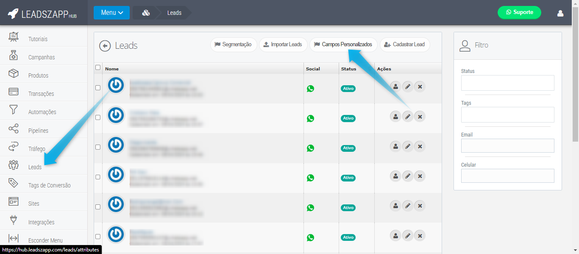Viewport: 579px width, 254px height.
Task: Check the first lead's row checkbox
Action: pos(98,88)
